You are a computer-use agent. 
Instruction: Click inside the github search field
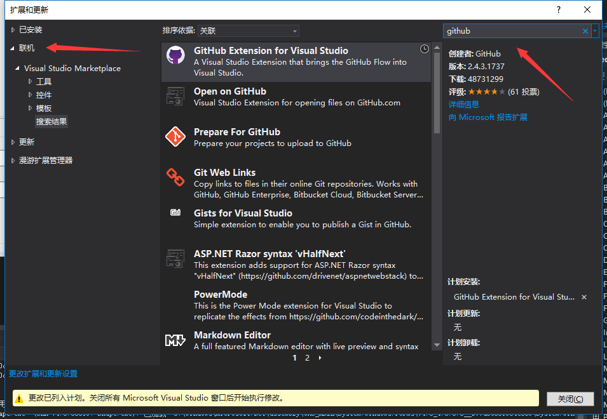coord(512,31)
